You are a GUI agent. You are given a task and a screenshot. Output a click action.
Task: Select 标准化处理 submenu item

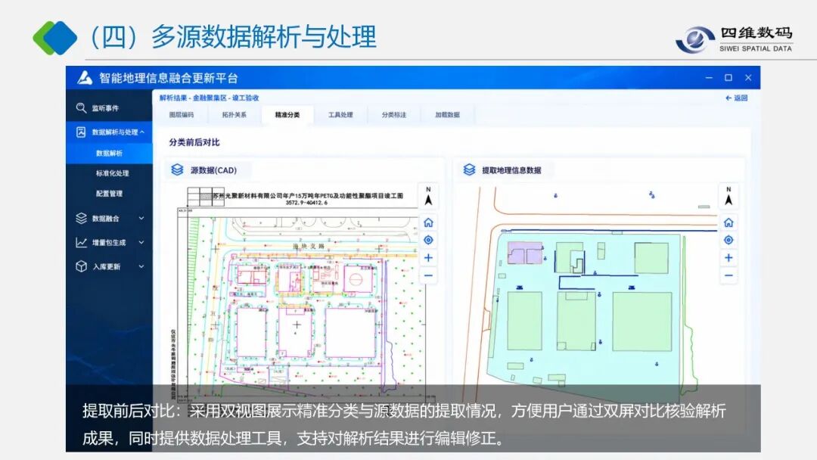coord(112,173)
